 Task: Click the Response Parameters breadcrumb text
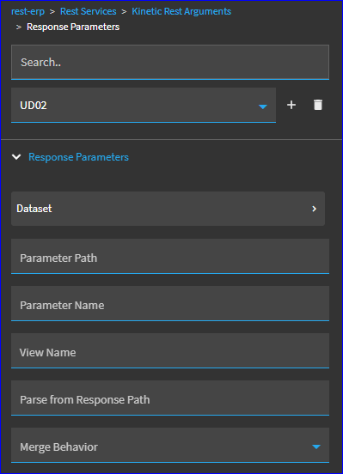tap(73, 27)
